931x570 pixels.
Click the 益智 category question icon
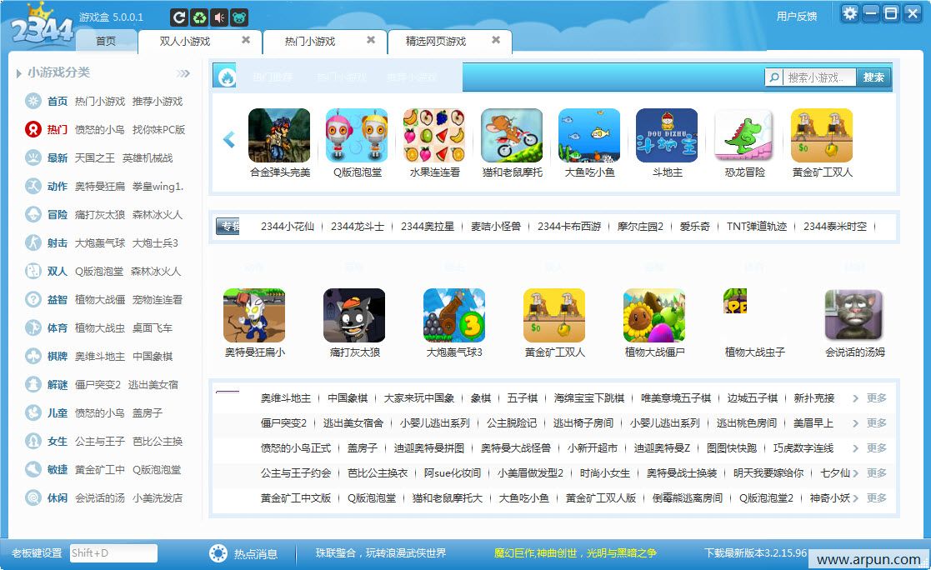point(33,299)
